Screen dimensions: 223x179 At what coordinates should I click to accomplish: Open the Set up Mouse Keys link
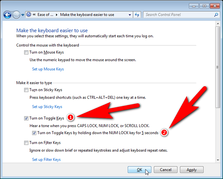(48, 69)
